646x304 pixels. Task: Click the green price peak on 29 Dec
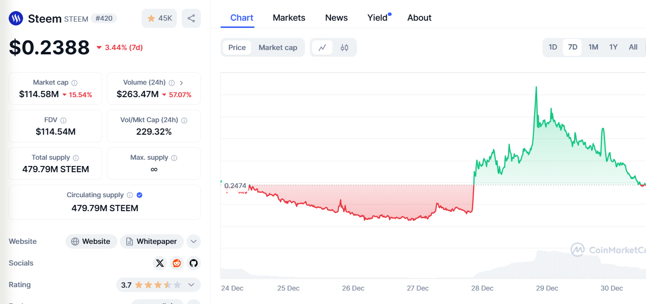[x=536, y=88]
